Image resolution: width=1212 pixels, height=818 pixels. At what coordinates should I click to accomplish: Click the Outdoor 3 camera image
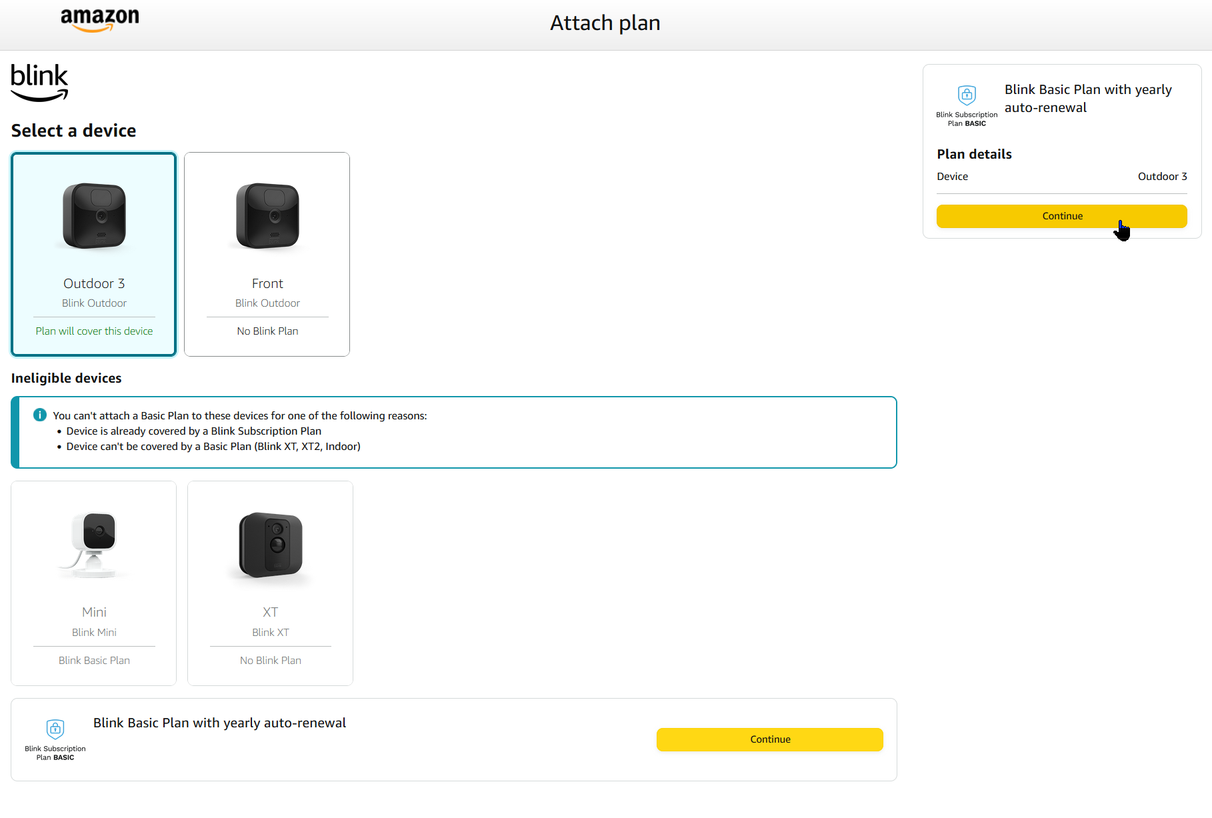[x=94, y=216]
